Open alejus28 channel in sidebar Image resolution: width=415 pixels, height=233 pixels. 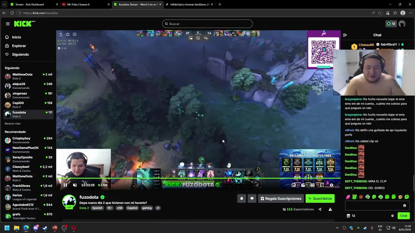pos(29,86)
